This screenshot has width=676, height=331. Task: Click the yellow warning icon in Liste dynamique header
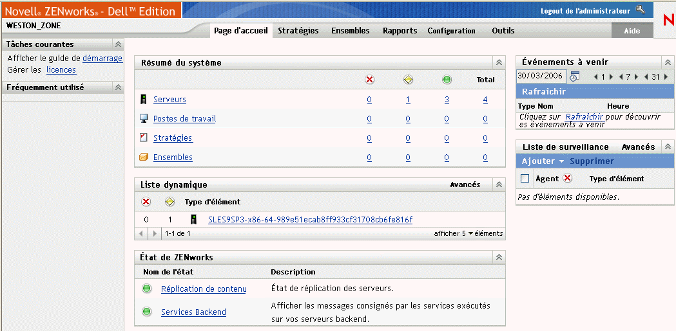(x=170, y=202)
